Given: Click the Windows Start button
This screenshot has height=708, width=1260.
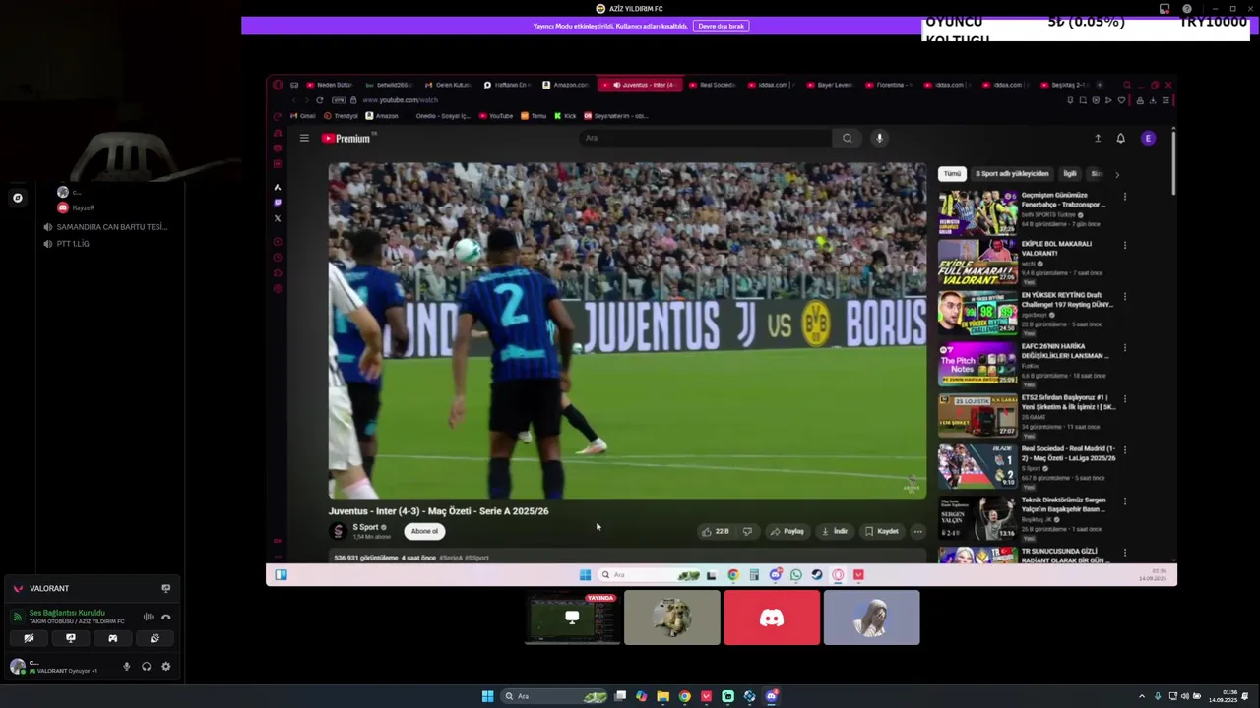Looking at the screenshot, I should [x=487, y=696].
